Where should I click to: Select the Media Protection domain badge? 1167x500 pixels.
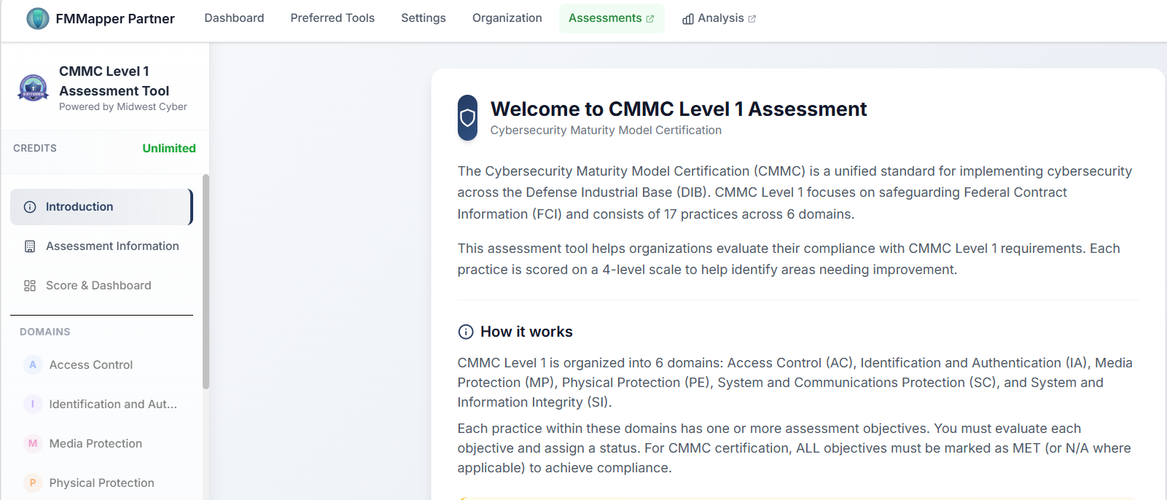(x=32, y=443)
